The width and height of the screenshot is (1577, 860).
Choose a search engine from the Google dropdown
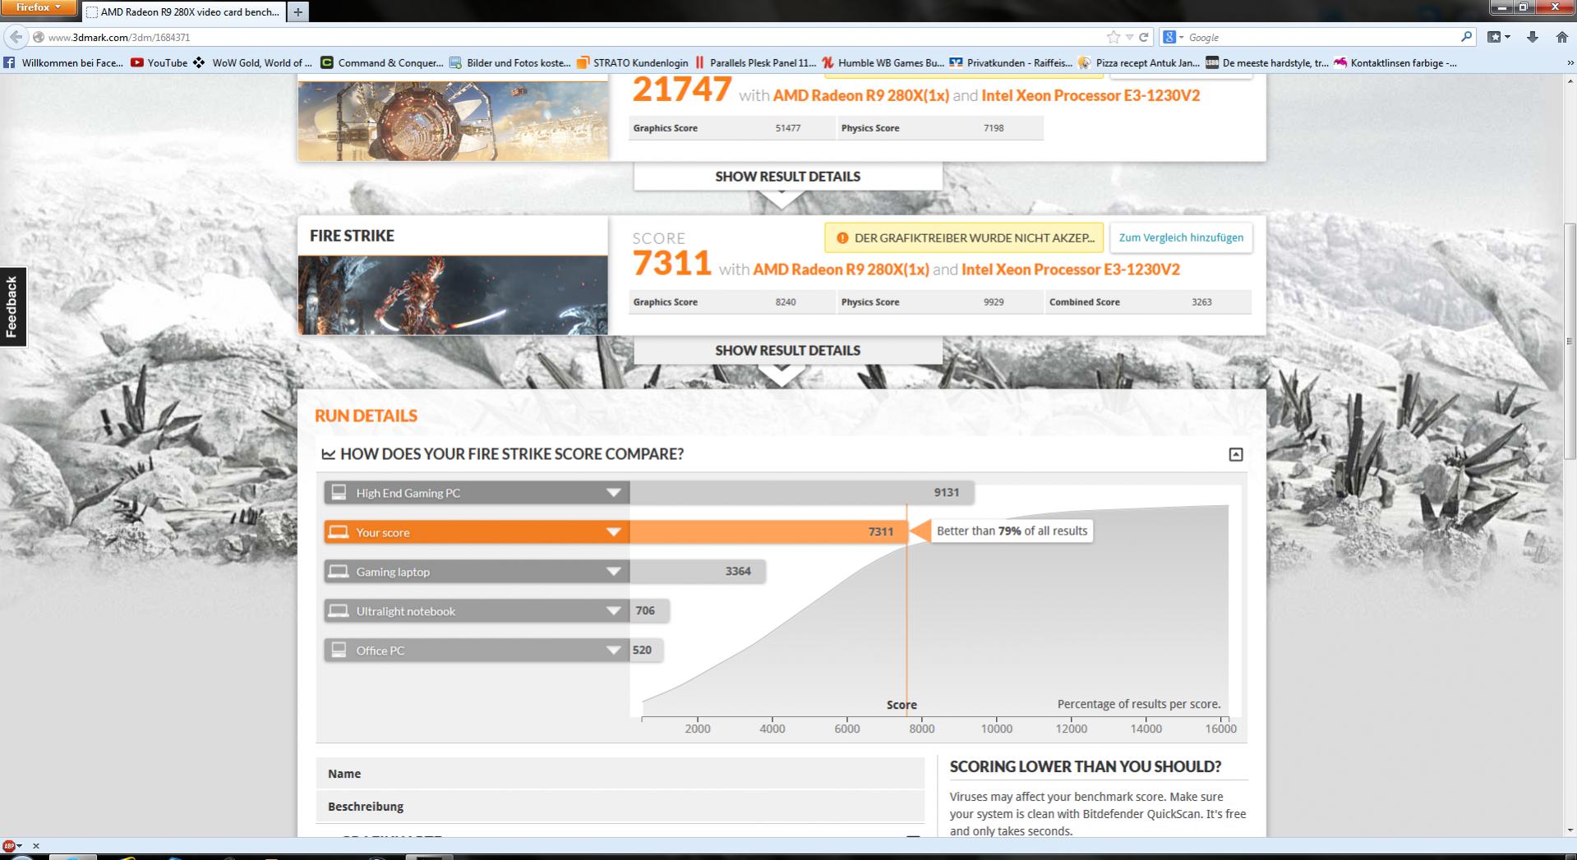1174,37
